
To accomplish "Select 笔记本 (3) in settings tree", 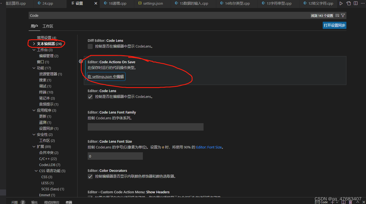I will (47, 98).
